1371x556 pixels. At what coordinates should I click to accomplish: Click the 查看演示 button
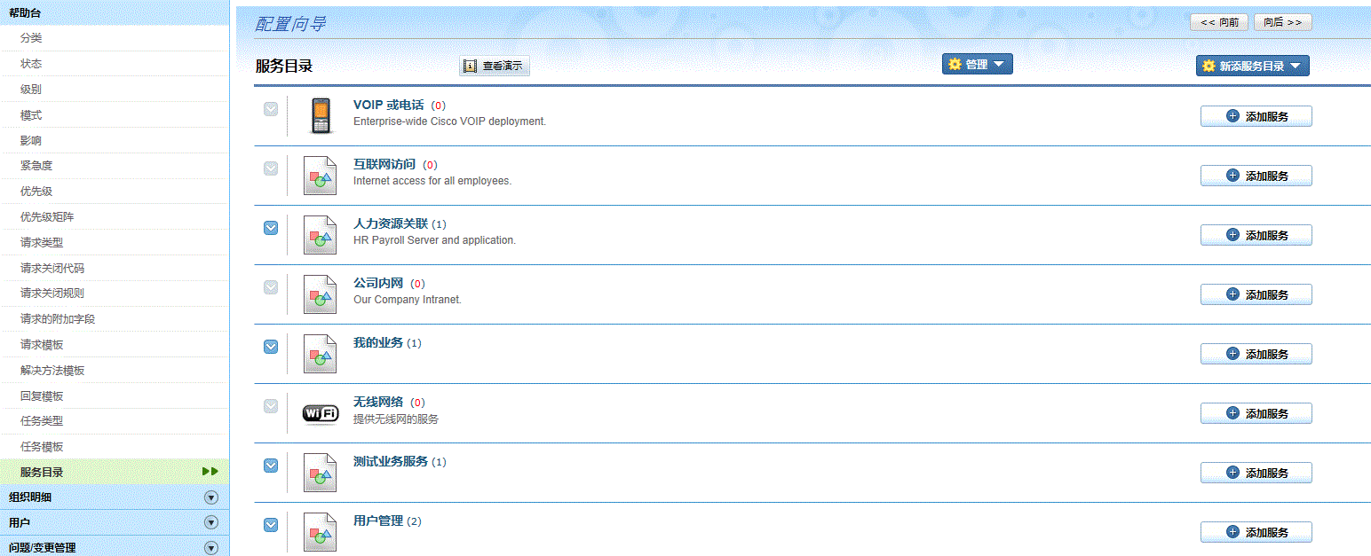(494, 66)
